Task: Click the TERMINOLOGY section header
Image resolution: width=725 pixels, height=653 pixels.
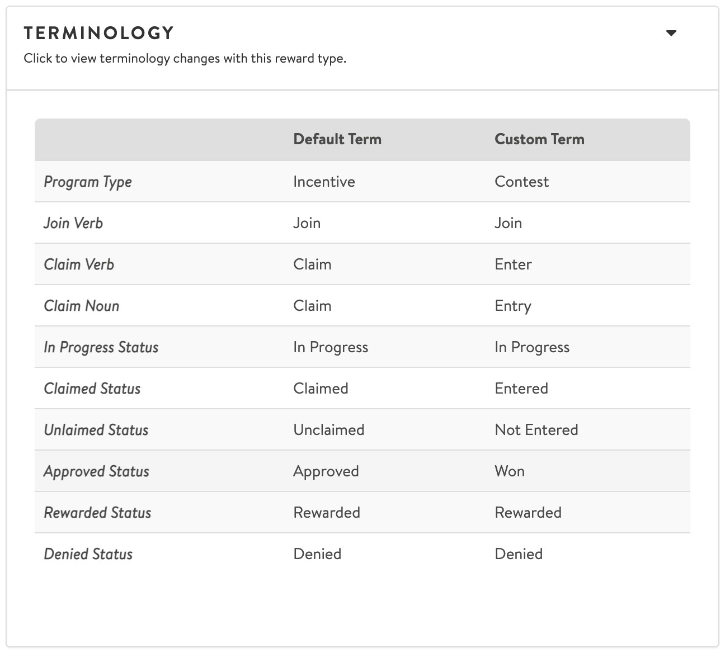Action: pyautogui.click(x=98, y=32)
